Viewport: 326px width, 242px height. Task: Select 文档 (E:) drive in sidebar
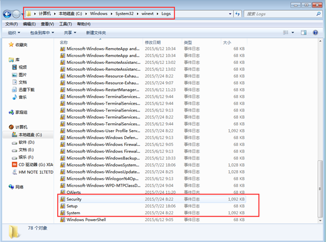[x=23, y=150]
